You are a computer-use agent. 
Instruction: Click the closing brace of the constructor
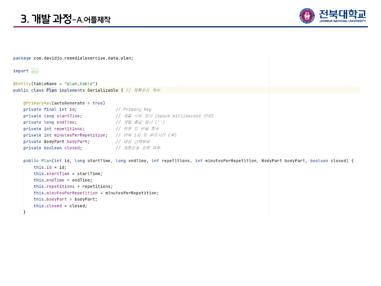[25, 212]
